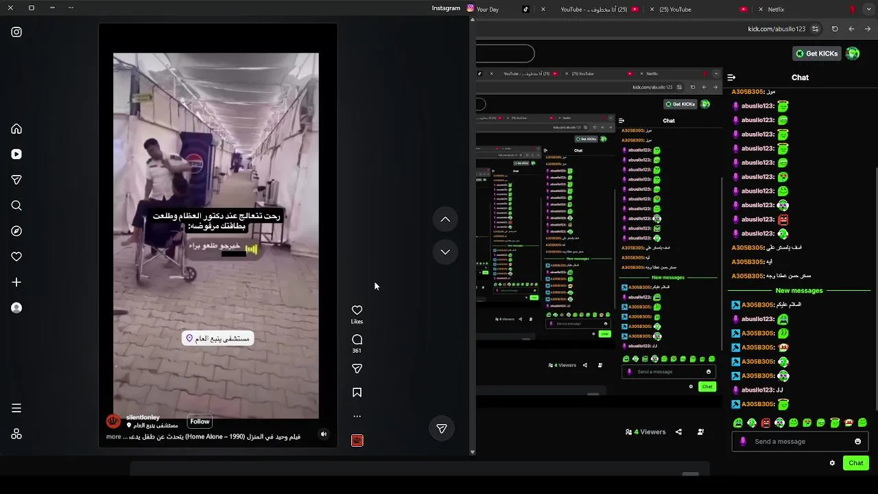
Task: Insert the crying green emote
Action: 738,423
